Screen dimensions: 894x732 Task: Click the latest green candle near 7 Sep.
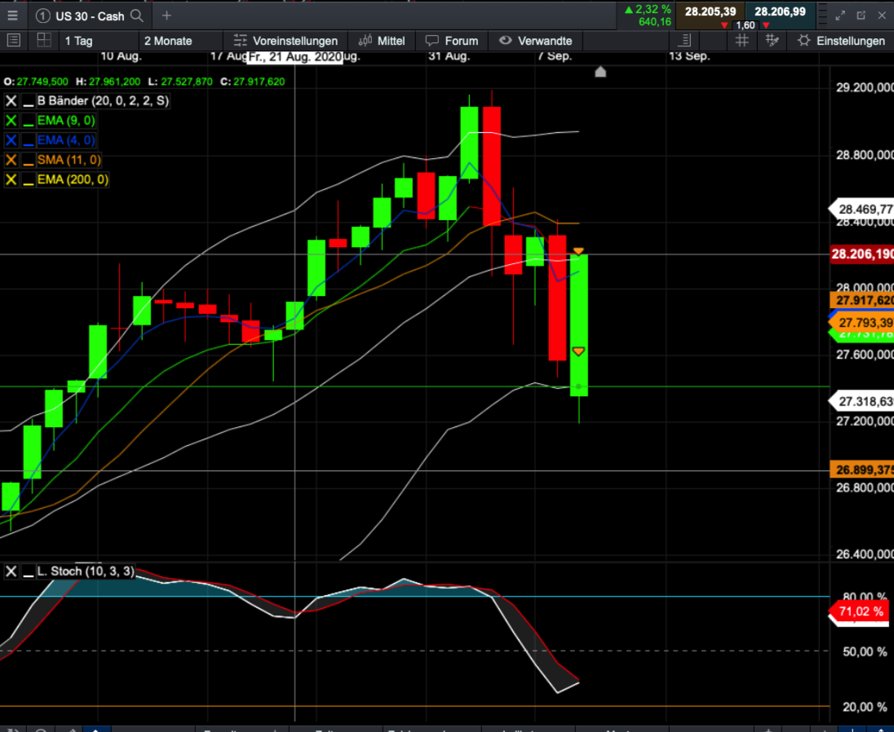(578, 325)
